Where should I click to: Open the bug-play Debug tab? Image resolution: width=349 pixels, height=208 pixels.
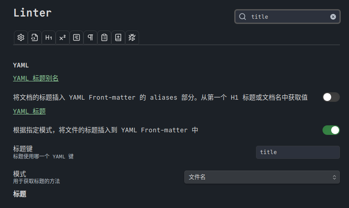pos(132,37)
